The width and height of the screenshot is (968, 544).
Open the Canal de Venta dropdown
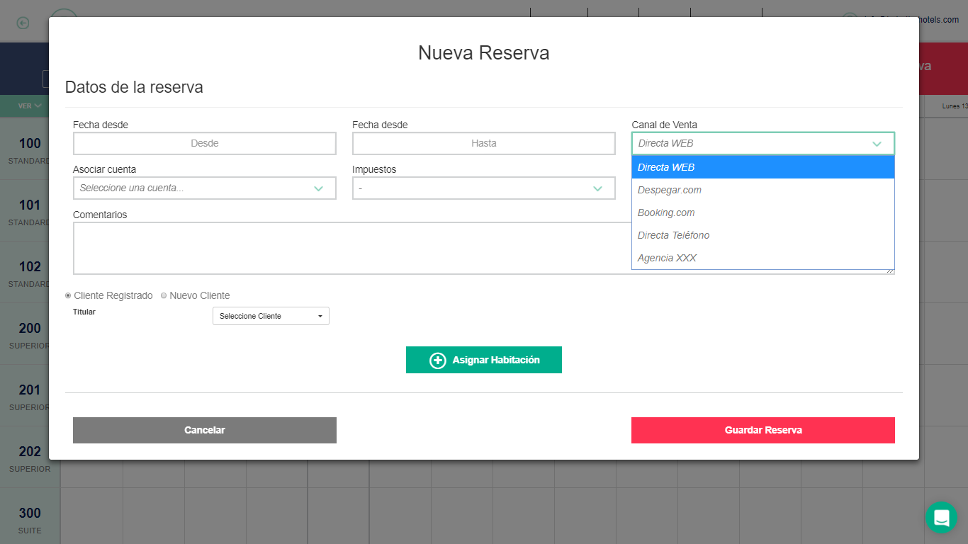[x=763, y=143]
